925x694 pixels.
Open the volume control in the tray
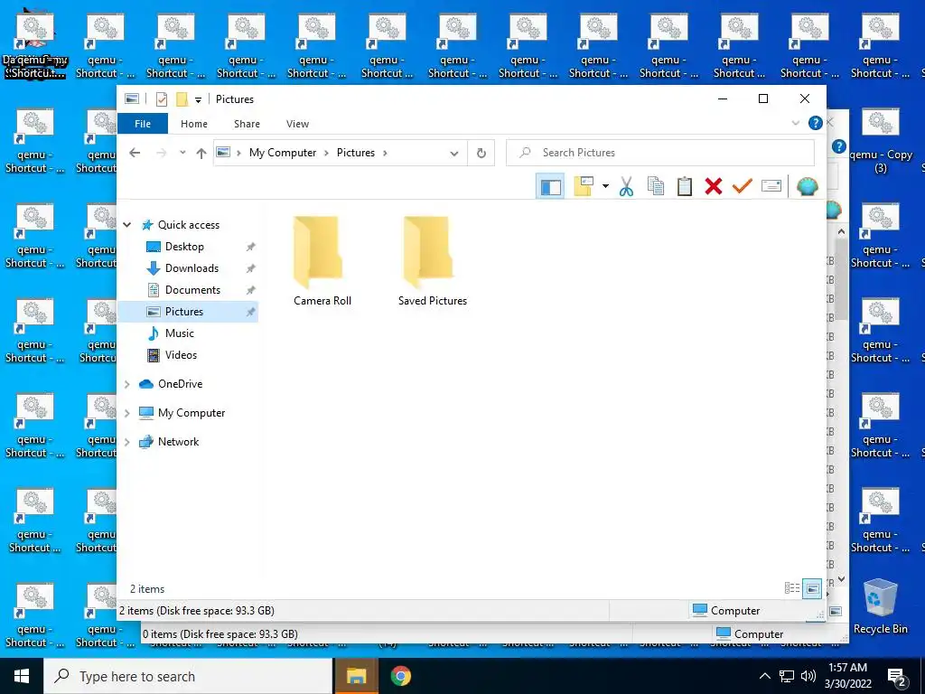[808, 676]
